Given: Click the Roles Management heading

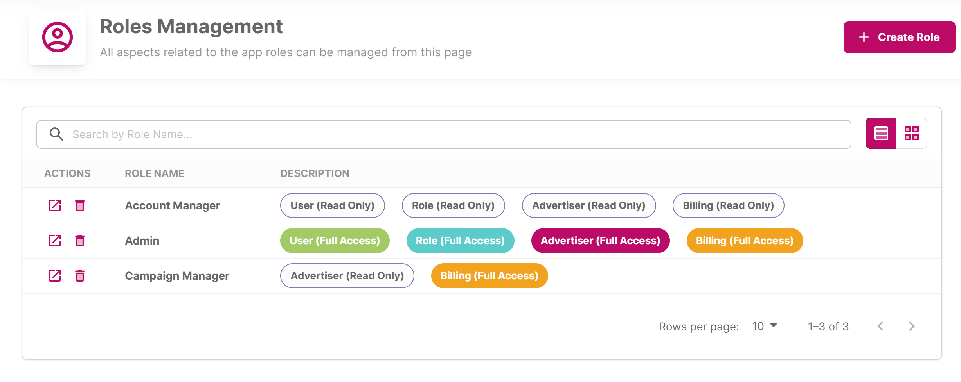Looking at the screenshot, I should click(191, 27).
